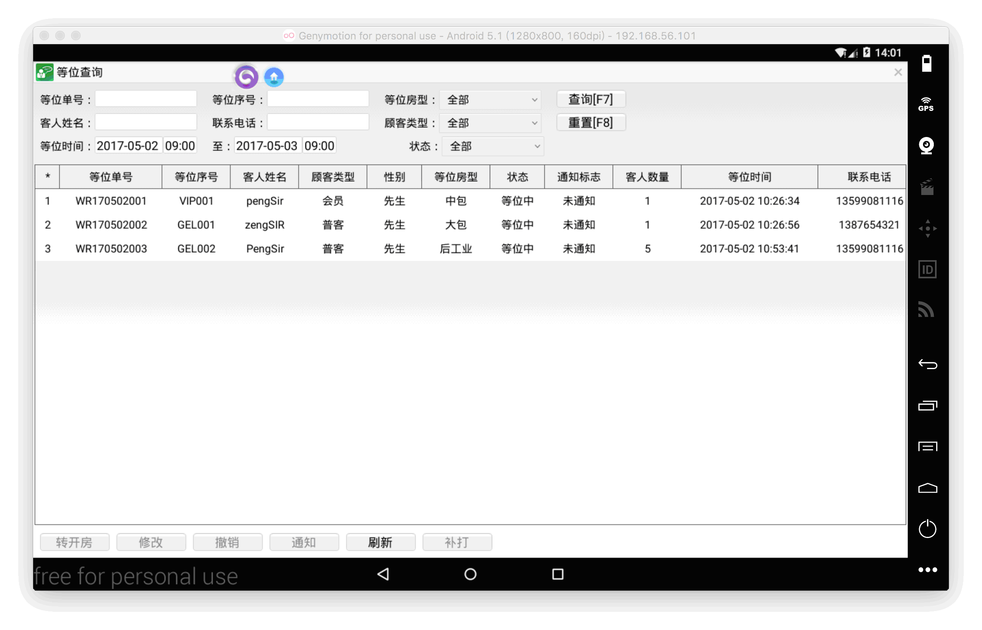Open Genymotion more options ellipsis
The height and width of the screenshot is (630, 982).
[x=927, y=570]
